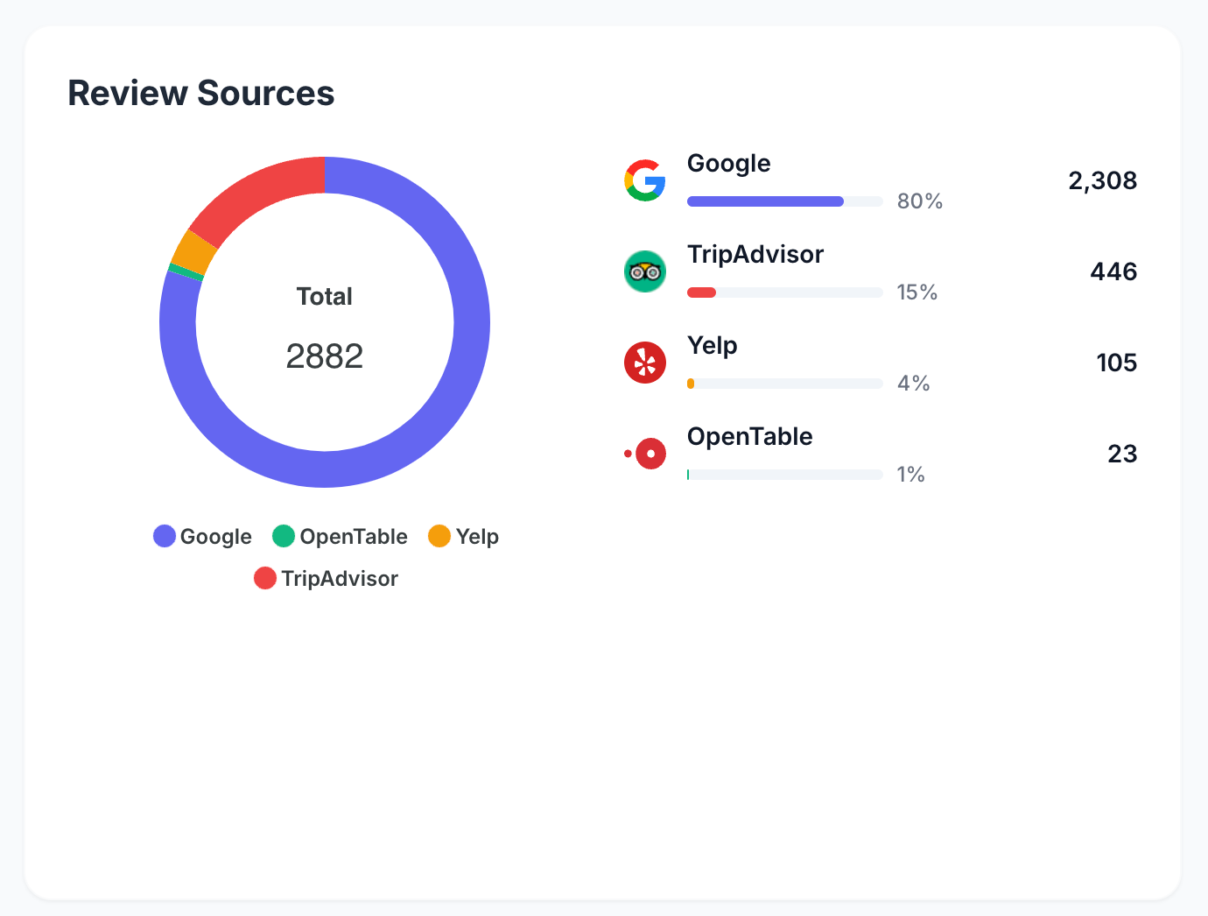The height and width of the screenshot is (916, 1208).
Task: Click the Google 80% progress bar
Action: click(784, 201)
